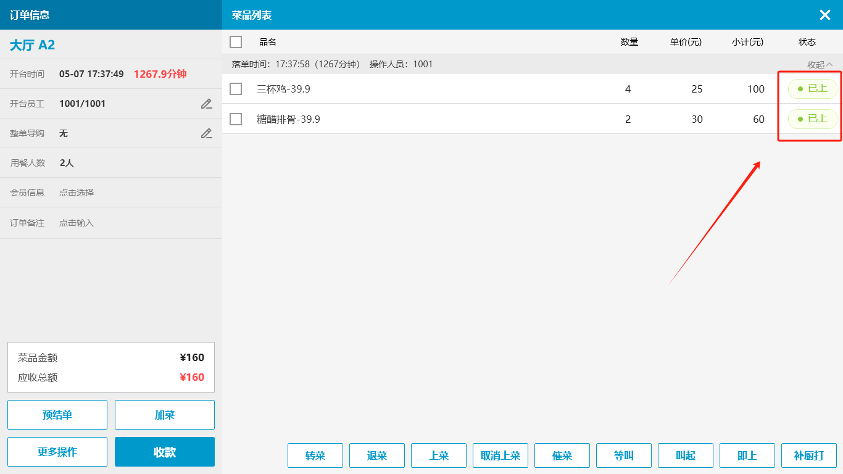
Task: Click the 取消上菜 button
Action: point(500,455)
